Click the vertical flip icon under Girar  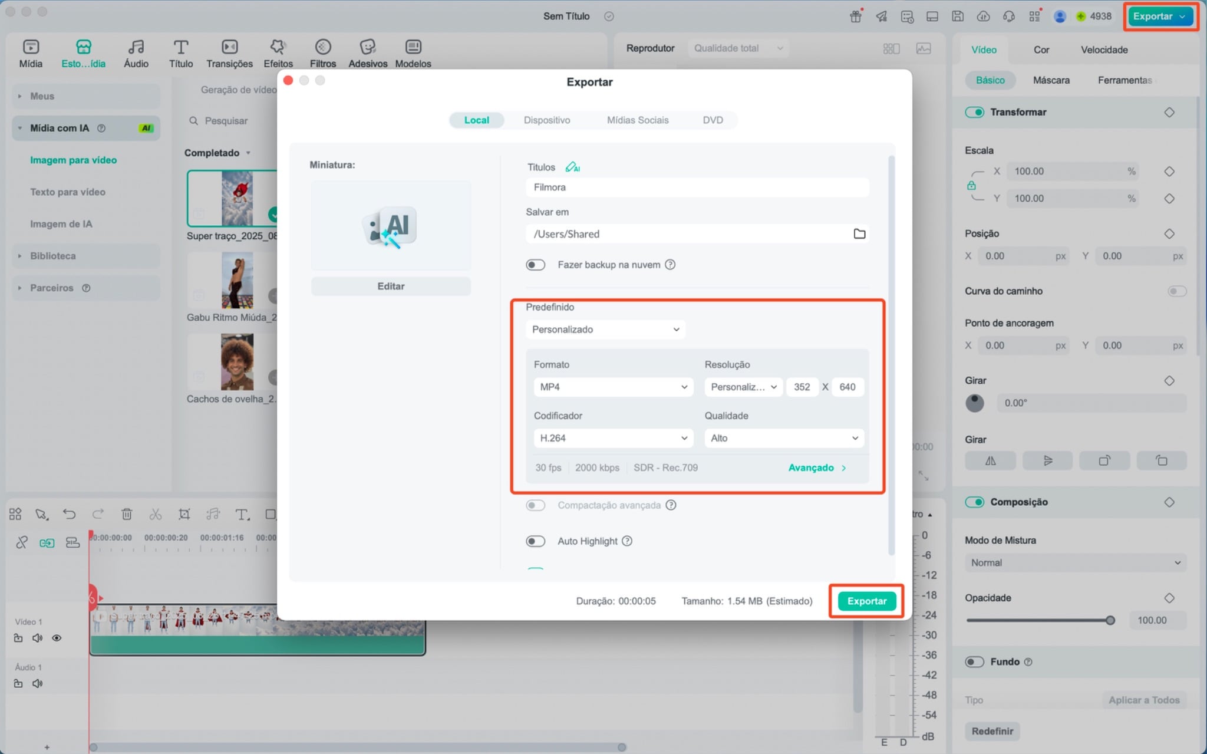tap(1047, 460)
